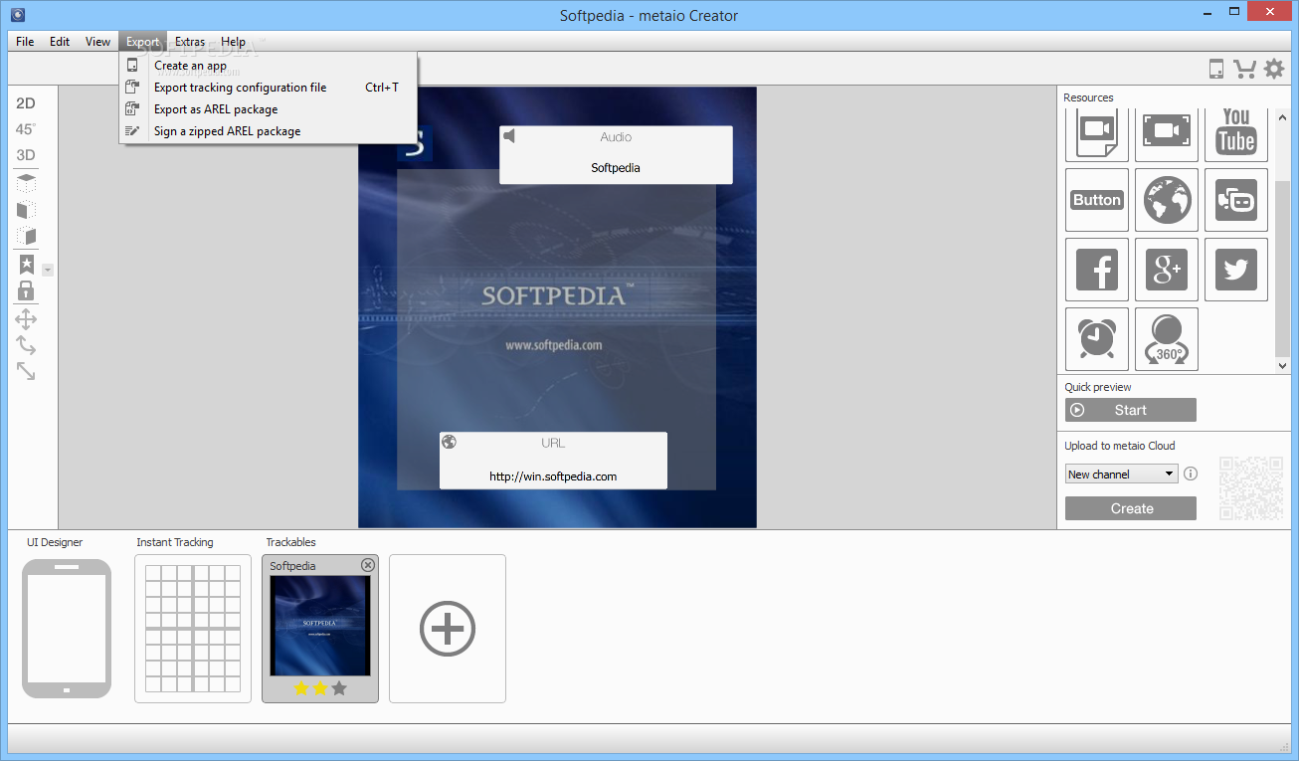Screen dimensions: 1299x761
Task: Select the move (four-arrow) tool
Action: tap(26, 319)
